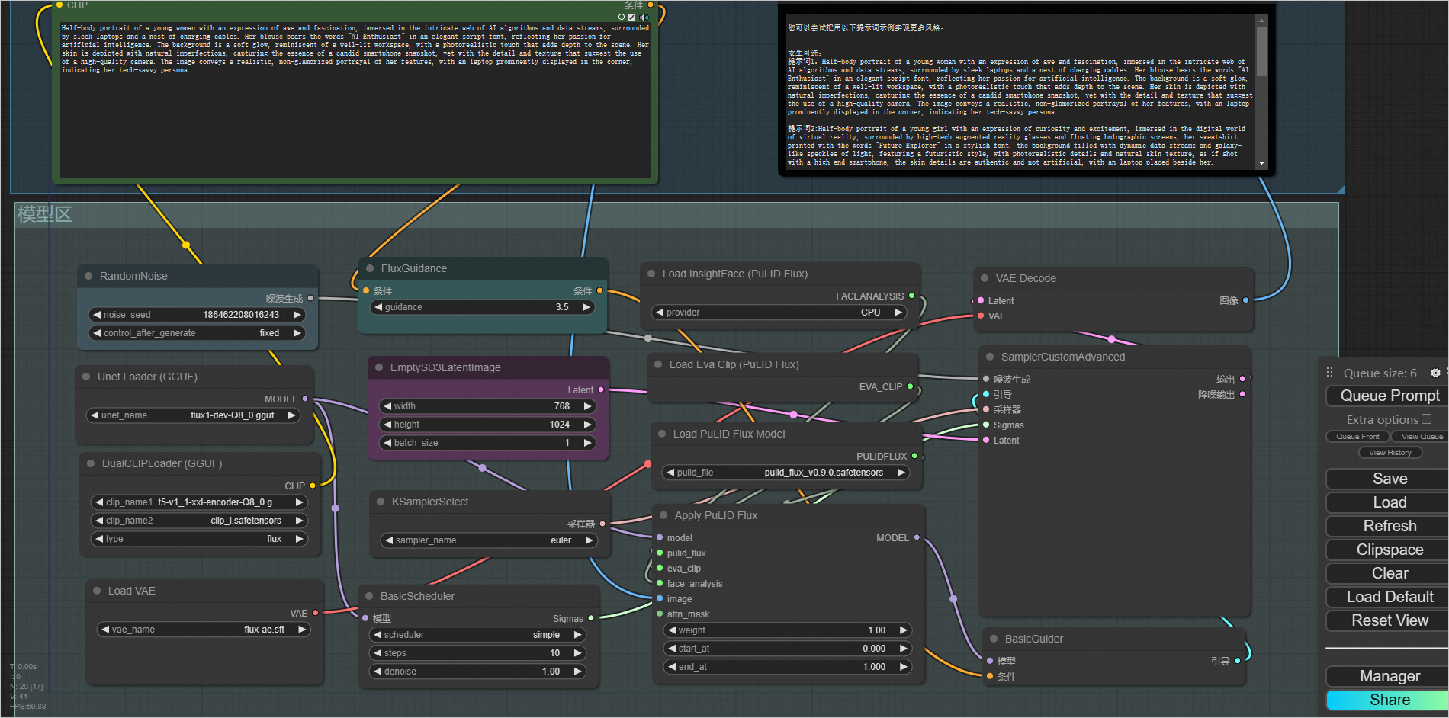Collapse the KSamplerSelect node via its title dot
The image size is (1449, 718).
click(x=381, y=502)
